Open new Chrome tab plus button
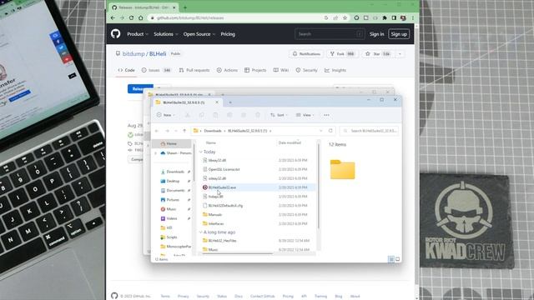This screenshot has height=300, width=534. pos(185,7)
